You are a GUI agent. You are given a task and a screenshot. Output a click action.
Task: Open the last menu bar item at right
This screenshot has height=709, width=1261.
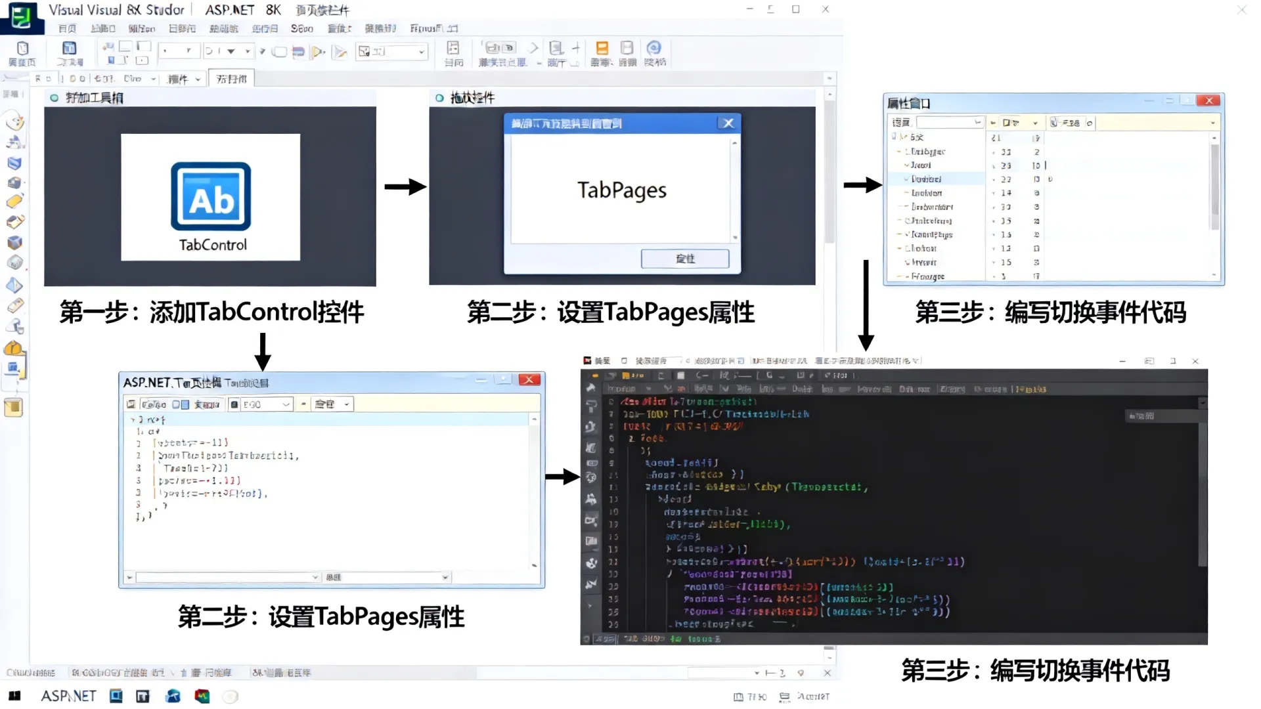[433, 28]
